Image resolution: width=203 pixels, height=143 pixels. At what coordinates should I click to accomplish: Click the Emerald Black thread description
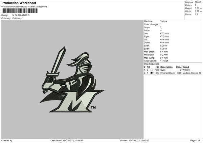click(x=167, y=73)
